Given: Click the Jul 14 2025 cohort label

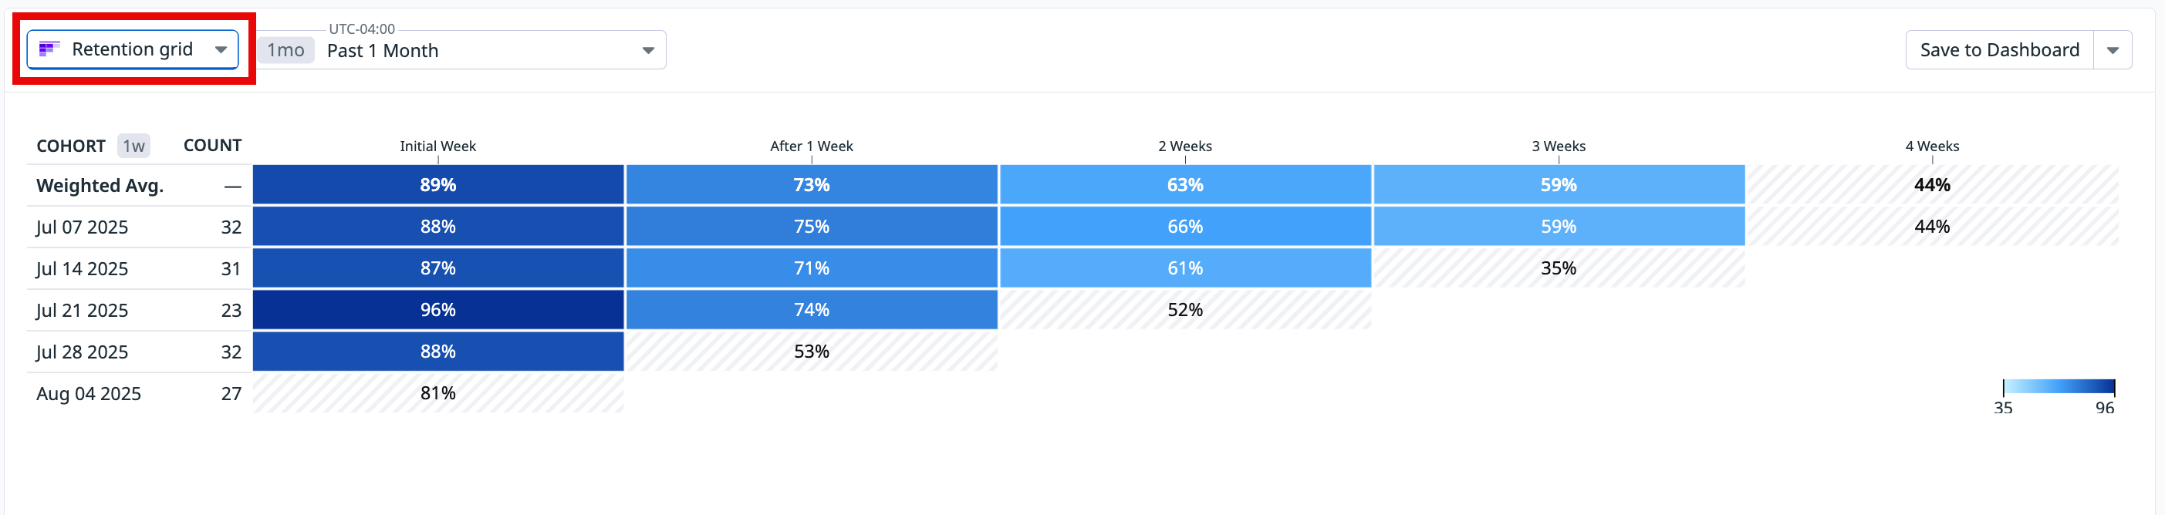Looking at the screenshot, I should pos(83,268).
